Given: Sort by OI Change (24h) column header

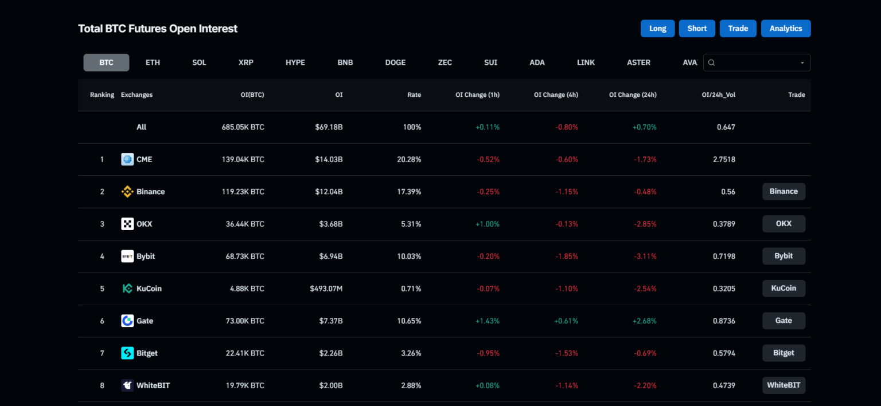Looking at the screenshot, I should [x=633, y=95].
